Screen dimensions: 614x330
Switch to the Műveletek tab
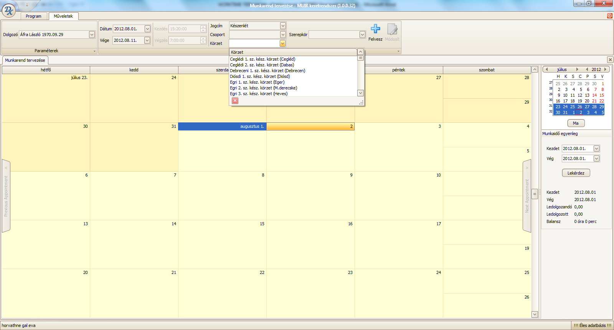coord(63,16)
